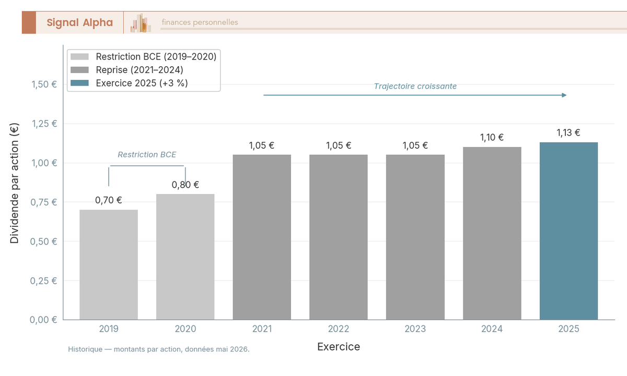The height and width of the screenshot is (376, 627).
Task: Click the x-axis tick label 2019
Action: (x=109, y=329)
